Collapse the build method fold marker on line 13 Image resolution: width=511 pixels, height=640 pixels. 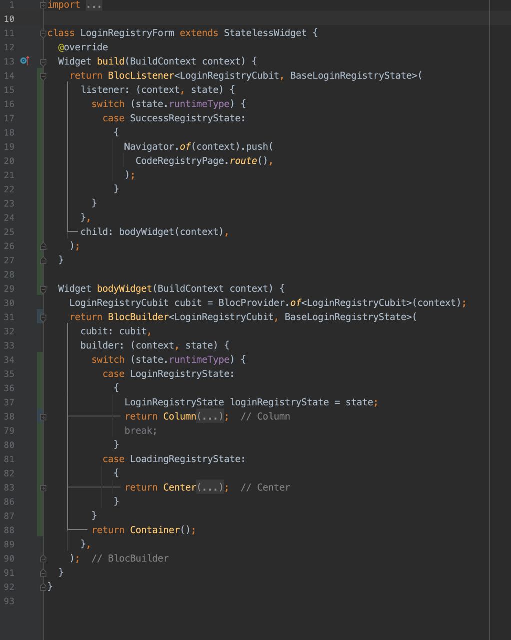click(43, 62)
